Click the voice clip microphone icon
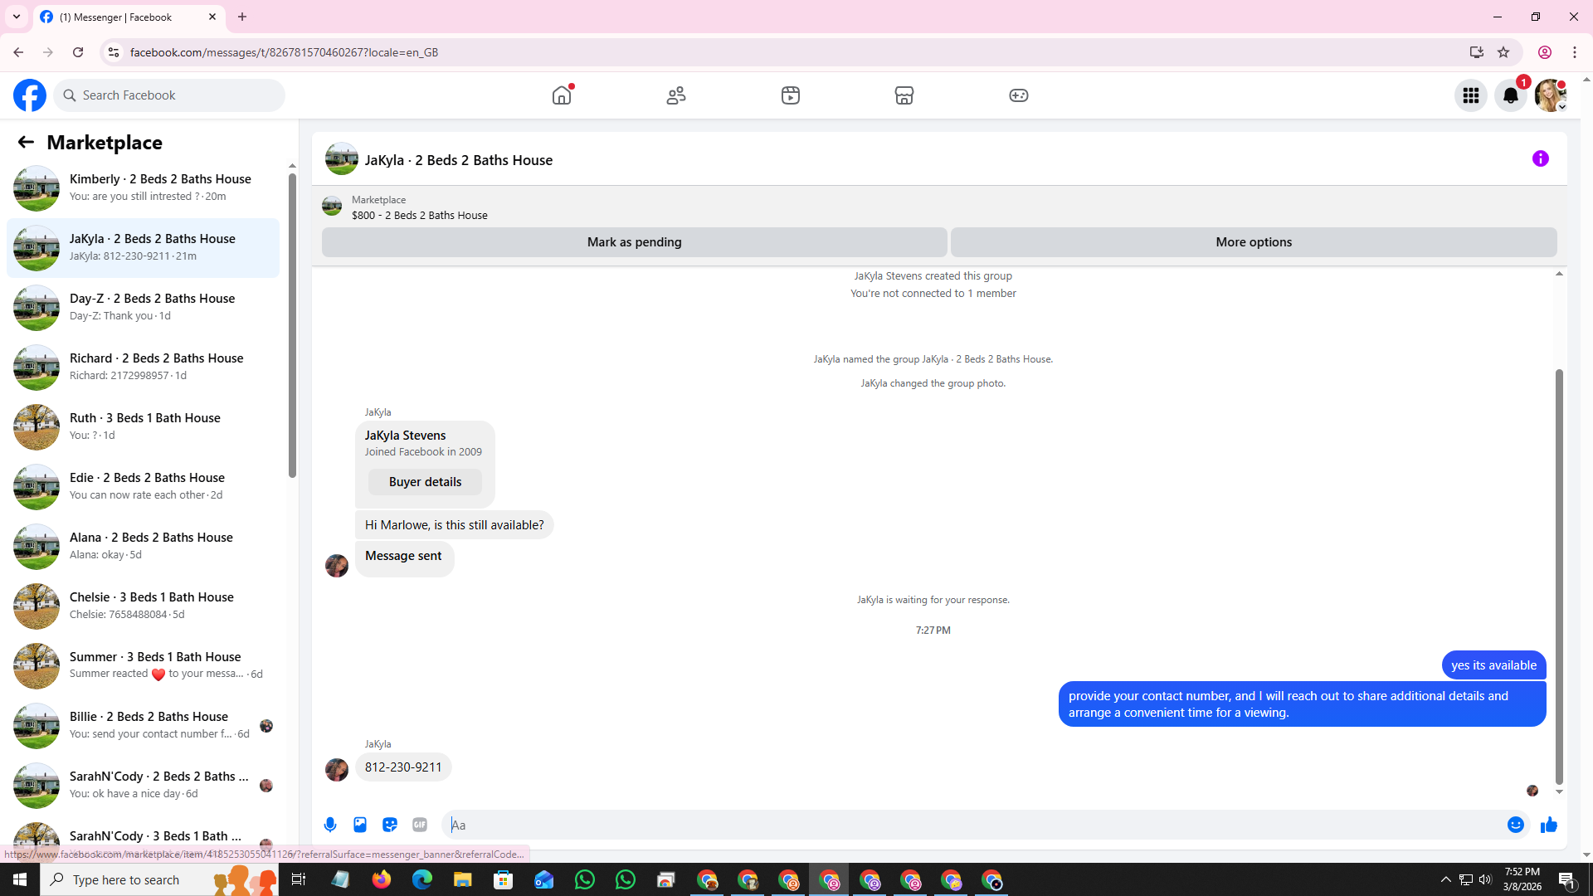The width and height of the screenshot is (1593, 896). point(330,825)
